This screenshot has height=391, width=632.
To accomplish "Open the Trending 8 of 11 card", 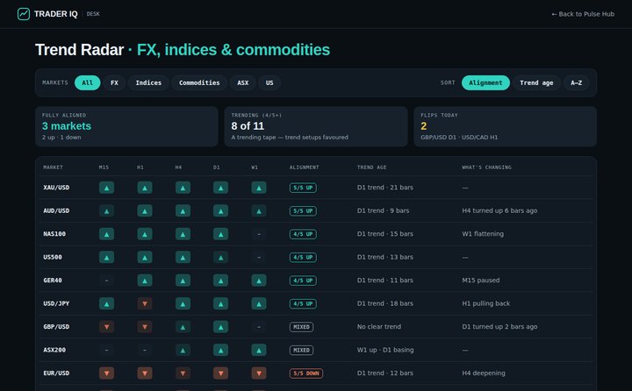I will click(x=316, y=126).
